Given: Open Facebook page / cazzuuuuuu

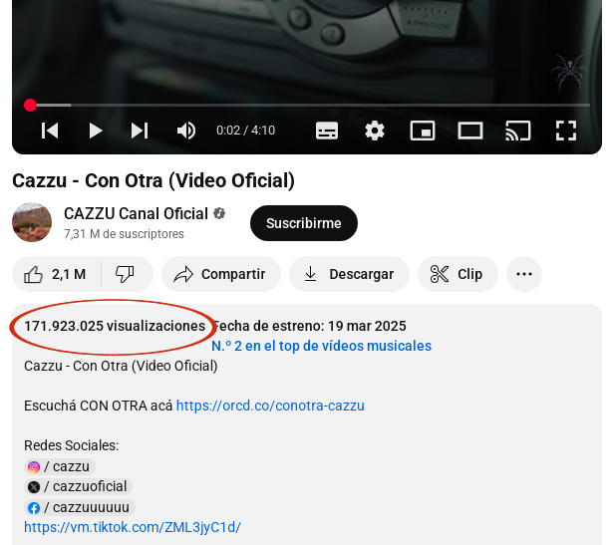Looking at the screenshot, I should [x=80, y=507].
